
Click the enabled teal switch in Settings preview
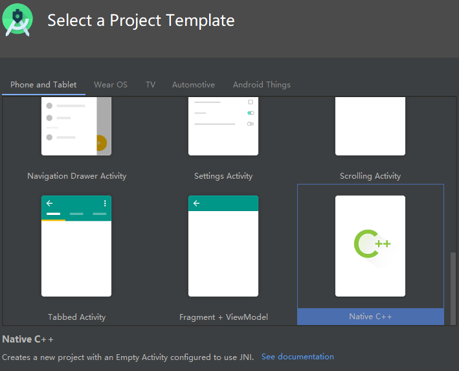click(x=251, y=113)
